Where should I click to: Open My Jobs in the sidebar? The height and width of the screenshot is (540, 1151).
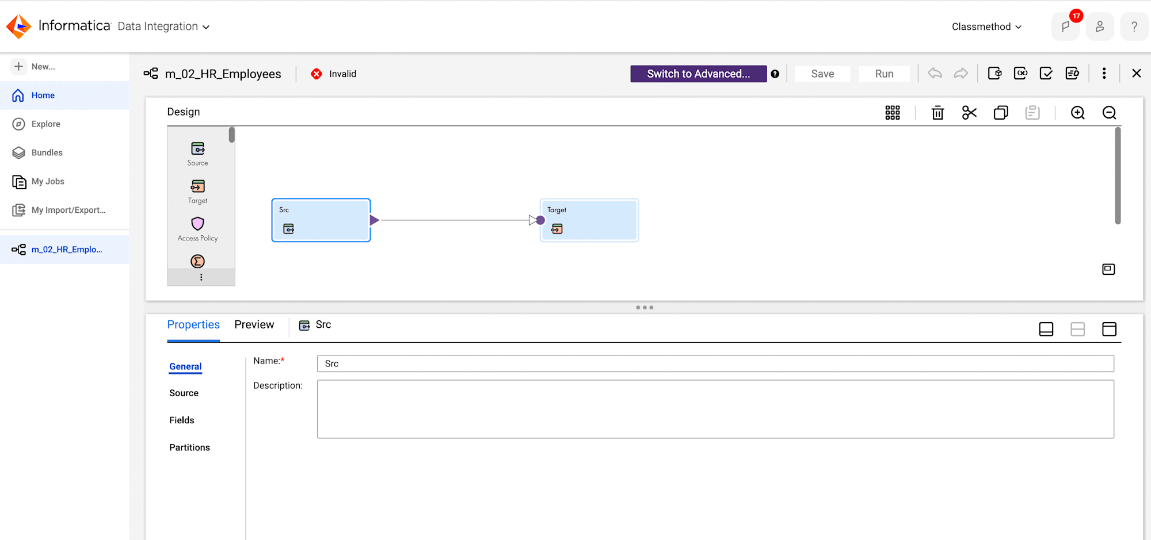tap(64, 182)
